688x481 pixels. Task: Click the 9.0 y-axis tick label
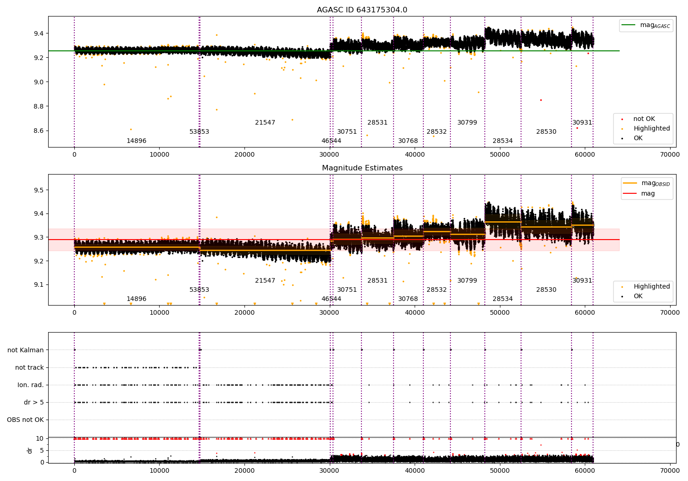pos(38,82)
